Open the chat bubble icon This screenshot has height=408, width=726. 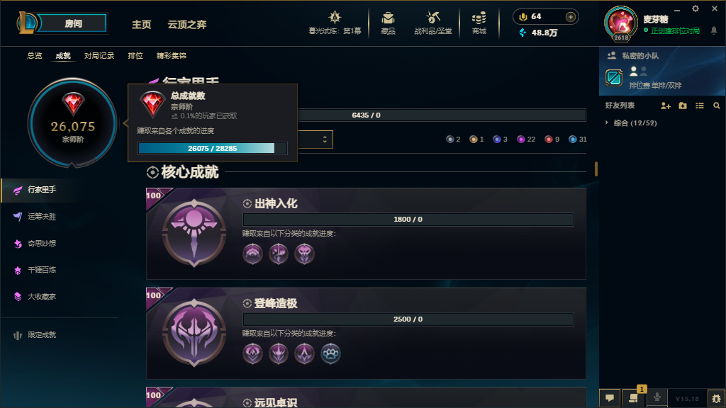[x=610, y=398]
